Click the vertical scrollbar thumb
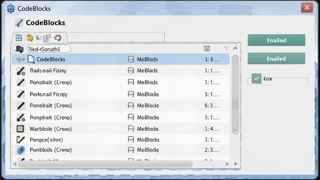 pyautogui.click(x=235, y=94)
